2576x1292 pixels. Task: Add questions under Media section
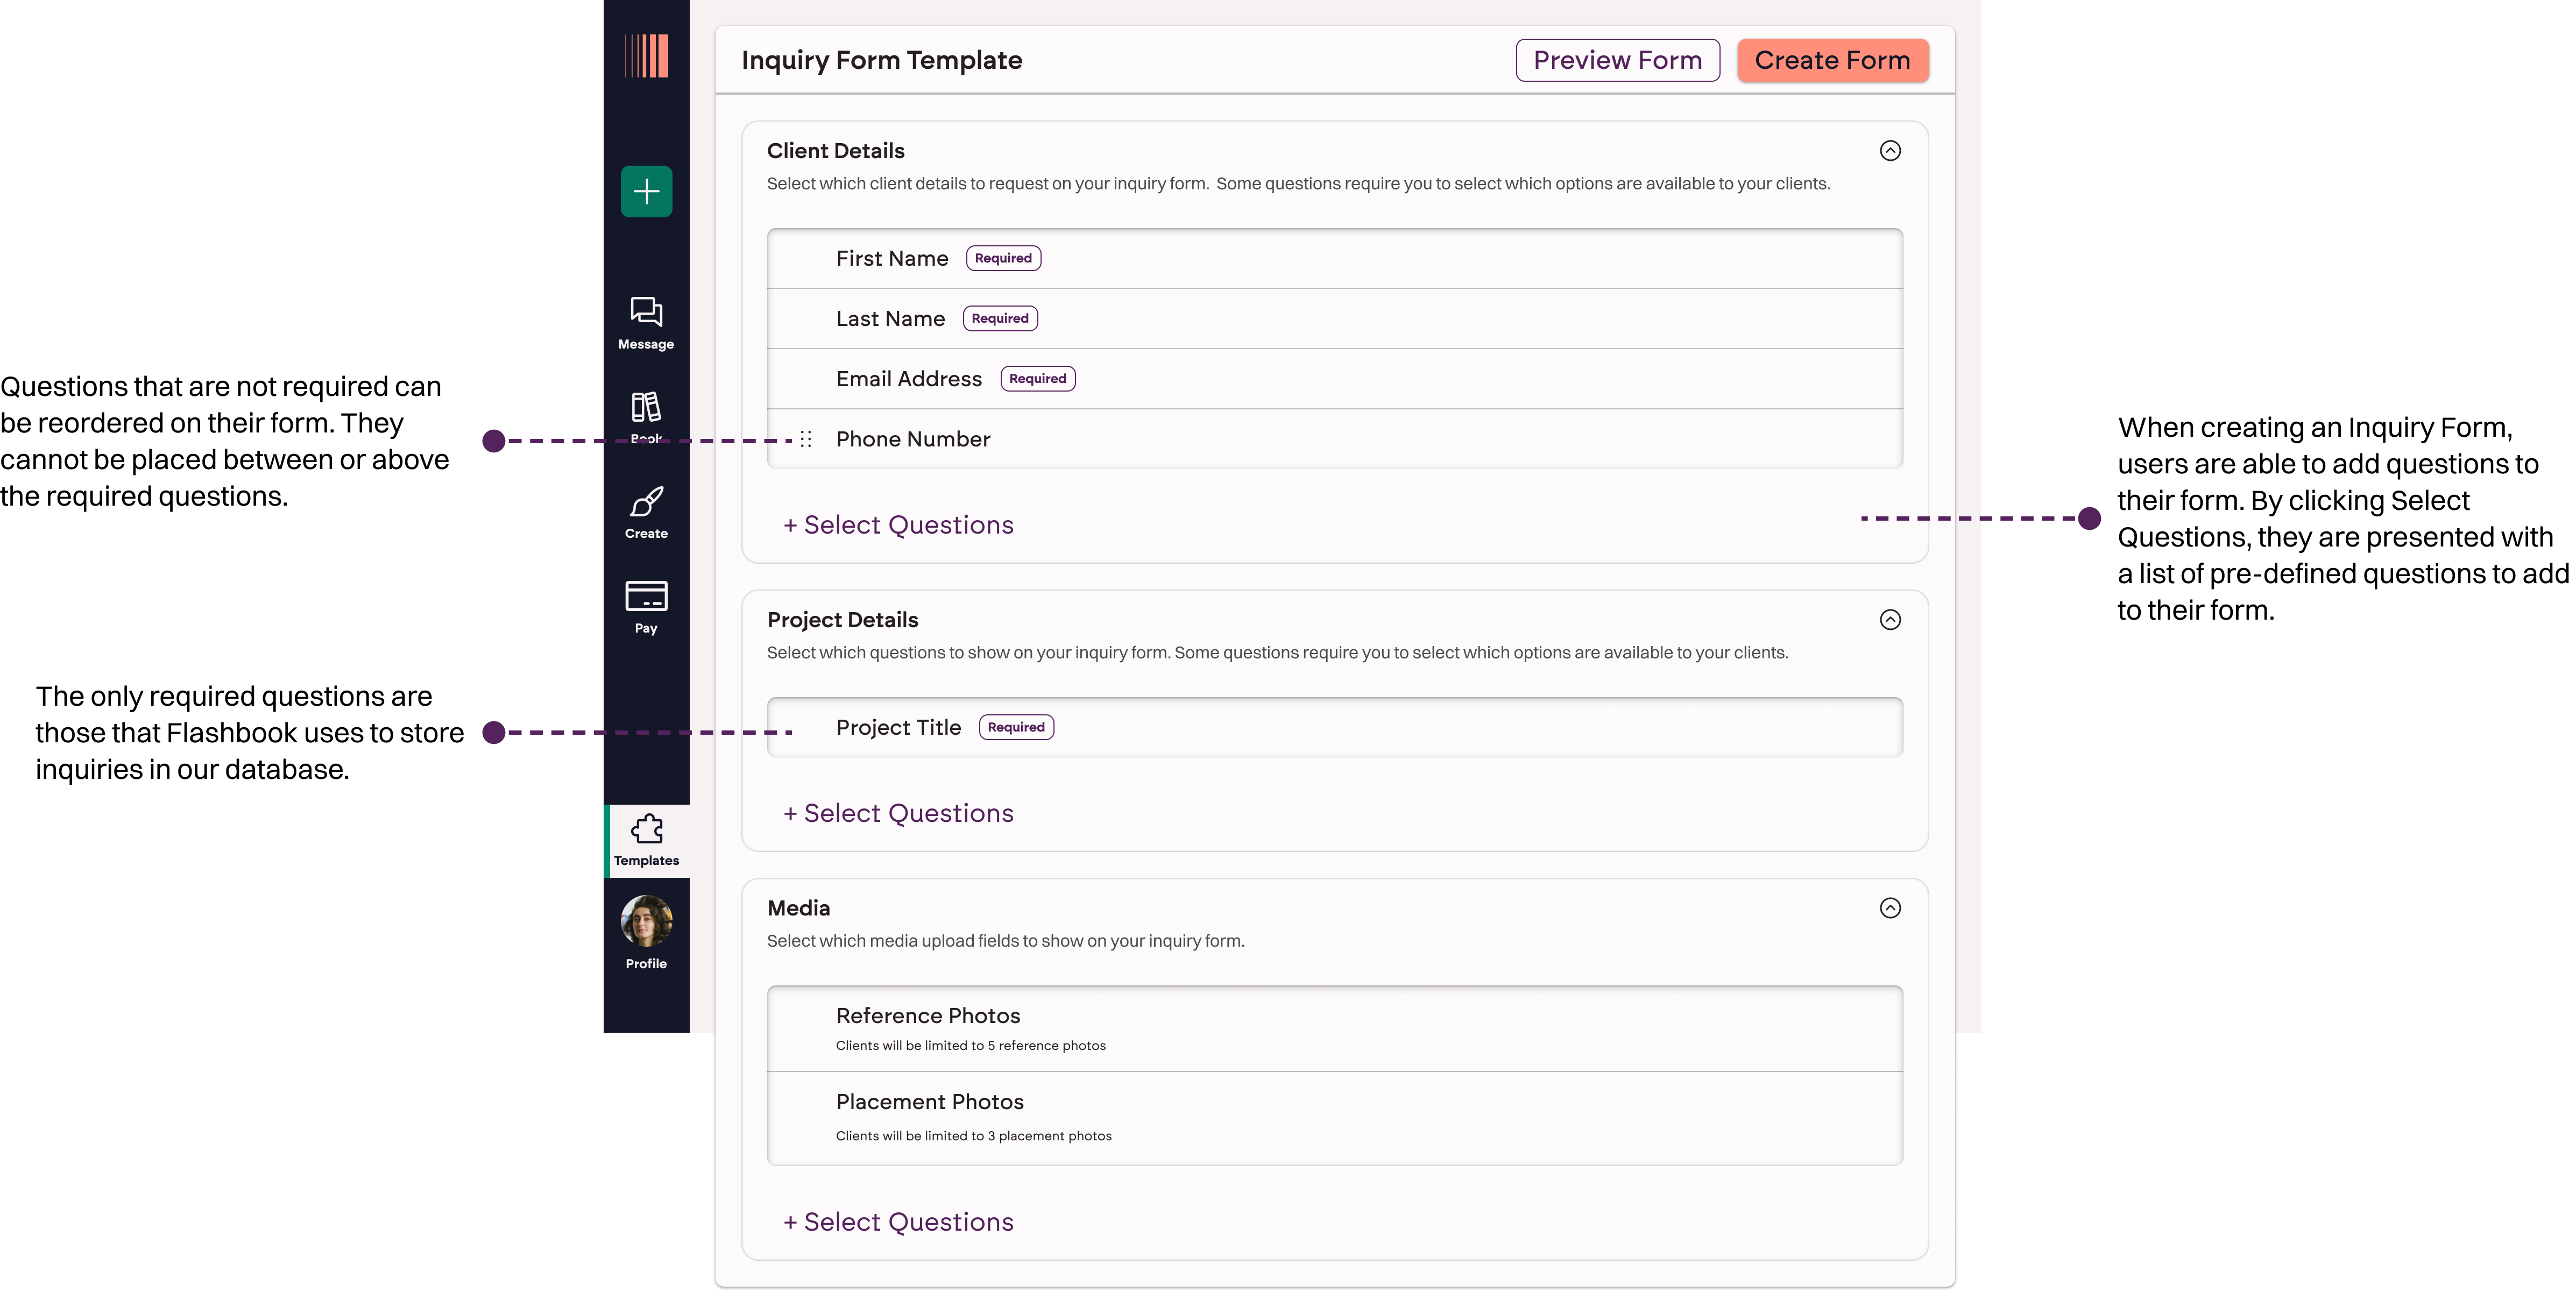(x=898, y=1222)
